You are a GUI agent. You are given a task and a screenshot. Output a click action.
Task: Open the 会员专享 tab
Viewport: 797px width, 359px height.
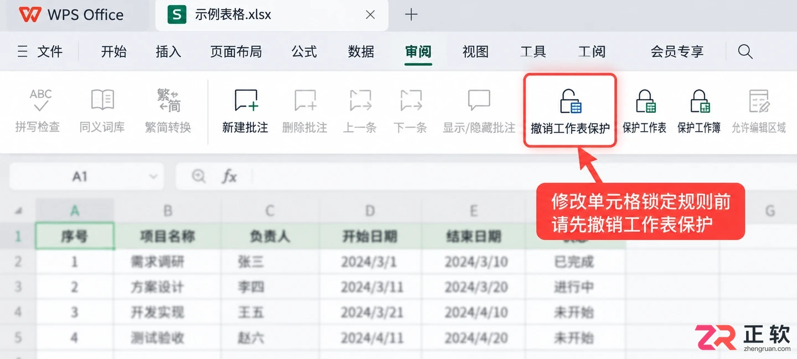(x=677, y=52)
